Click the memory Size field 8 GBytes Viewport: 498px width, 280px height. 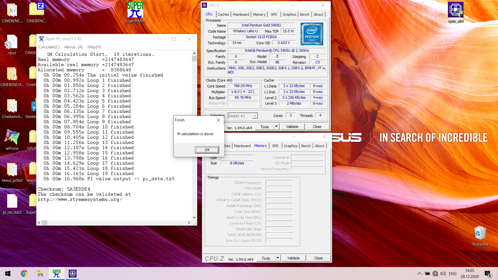237,163
